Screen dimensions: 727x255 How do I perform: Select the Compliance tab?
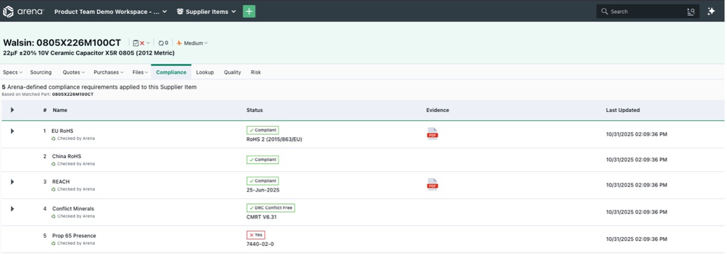171,72
